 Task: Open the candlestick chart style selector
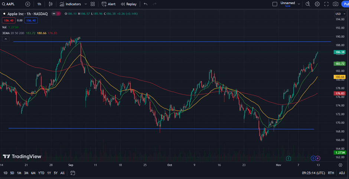[51, 4]
